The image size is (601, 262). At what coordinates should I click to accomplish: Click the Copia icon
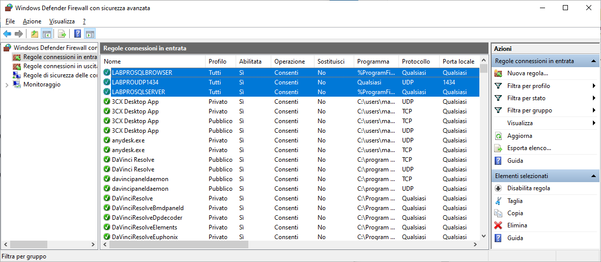pyautogui.click(x=498, y=213)
